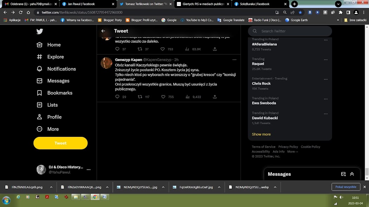
Task: Retweet the tweet with 37 retweets
Action: click(x=140, y=49)
